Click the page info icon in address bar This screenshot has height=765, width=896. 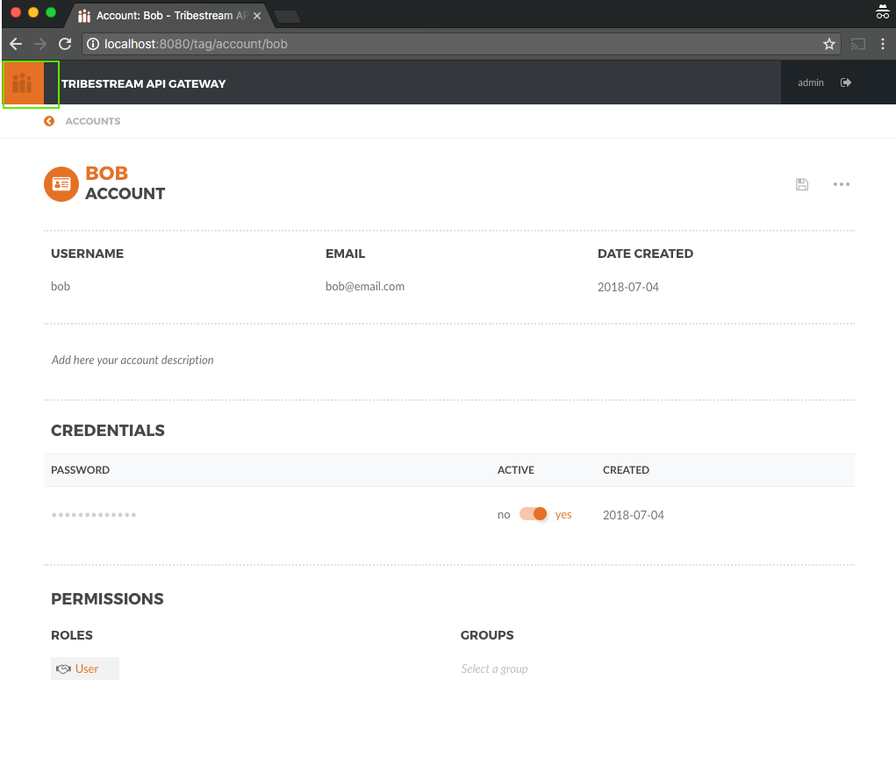94,43
